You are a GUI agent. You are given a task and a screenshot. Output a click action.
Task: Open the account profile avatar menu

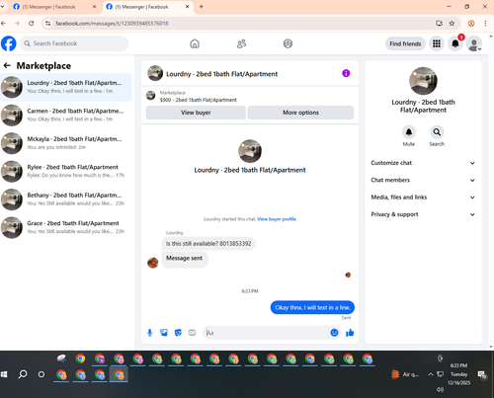coord(474,43)
